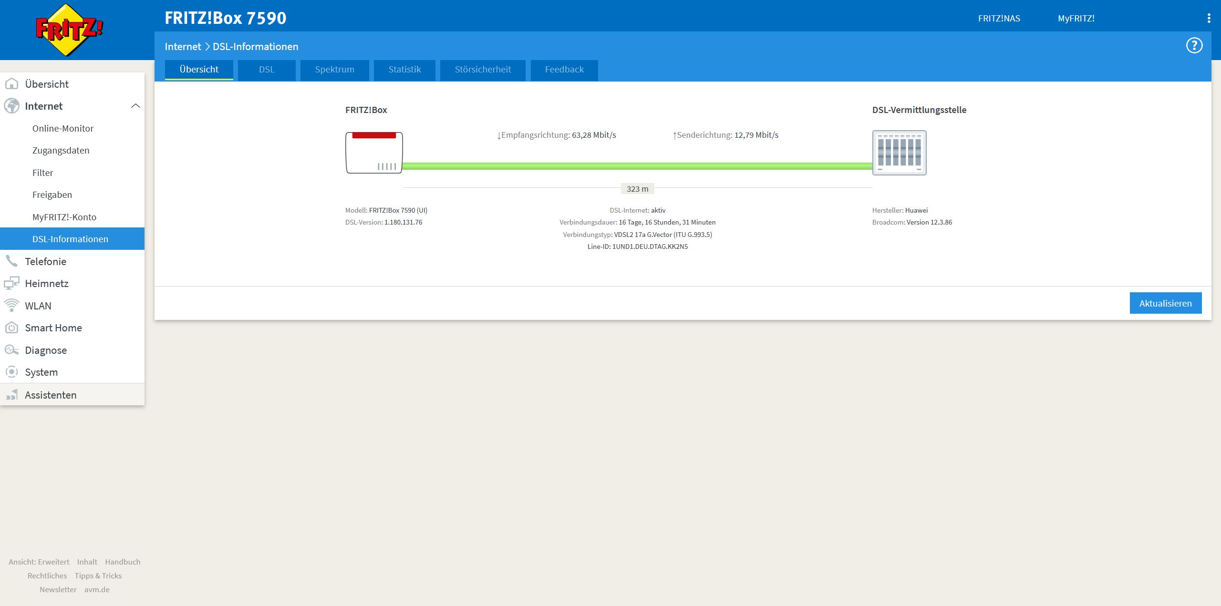Open the Störsicherheit tab
Screen dimensions: 1221x606
(x=482, y=70)
